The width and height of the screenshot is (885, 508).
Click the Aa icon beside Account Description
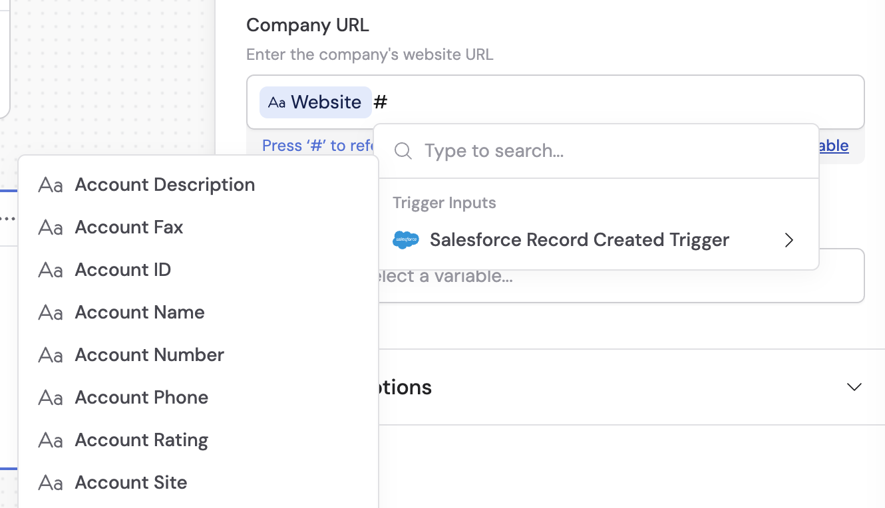click(x=50, y=186)
